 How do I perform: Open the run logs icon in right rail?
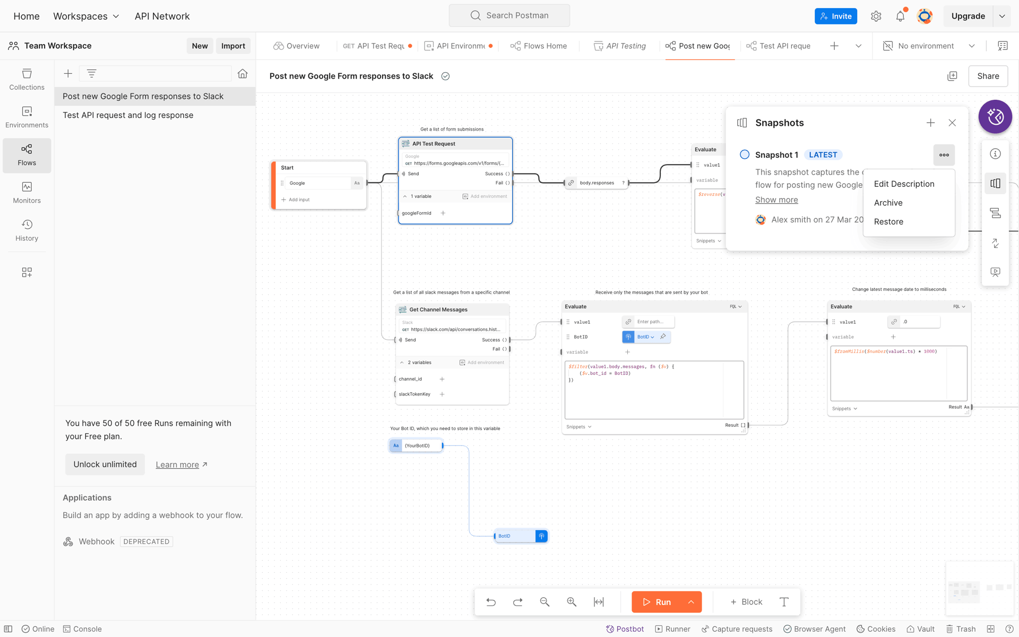click(x=995, y=213)
